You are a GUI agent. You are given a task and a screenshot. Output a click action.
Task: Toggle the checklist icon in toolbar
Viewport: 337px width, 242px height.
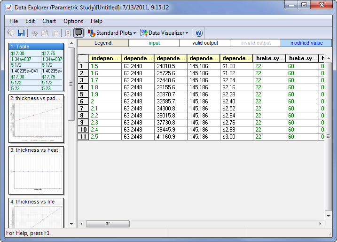coord(68,33)
